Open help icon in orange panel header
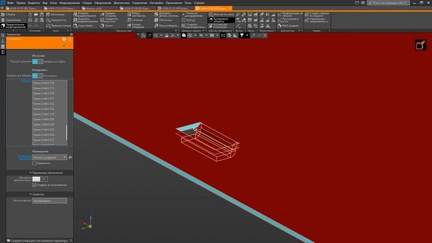 pyautogui.click(x=64, y=39)
